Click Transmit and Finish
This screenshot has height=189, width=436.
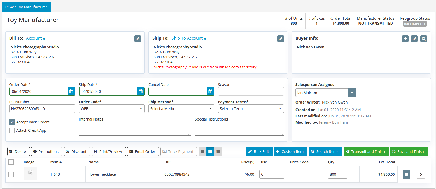click(366, 152)
